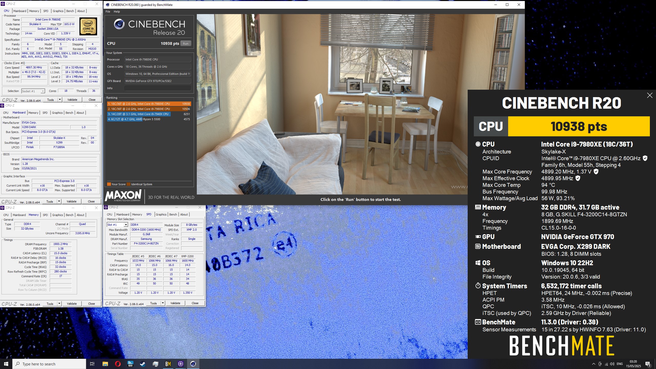Open the Cinebench Help menu
Screen dimensions: 656x369
117,12
